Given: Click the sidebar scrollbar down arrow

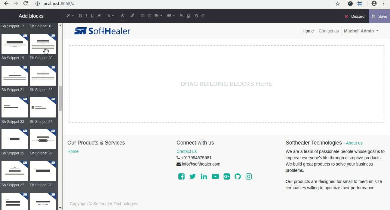Looking at the screenshot, I should (x=60, y=208).
